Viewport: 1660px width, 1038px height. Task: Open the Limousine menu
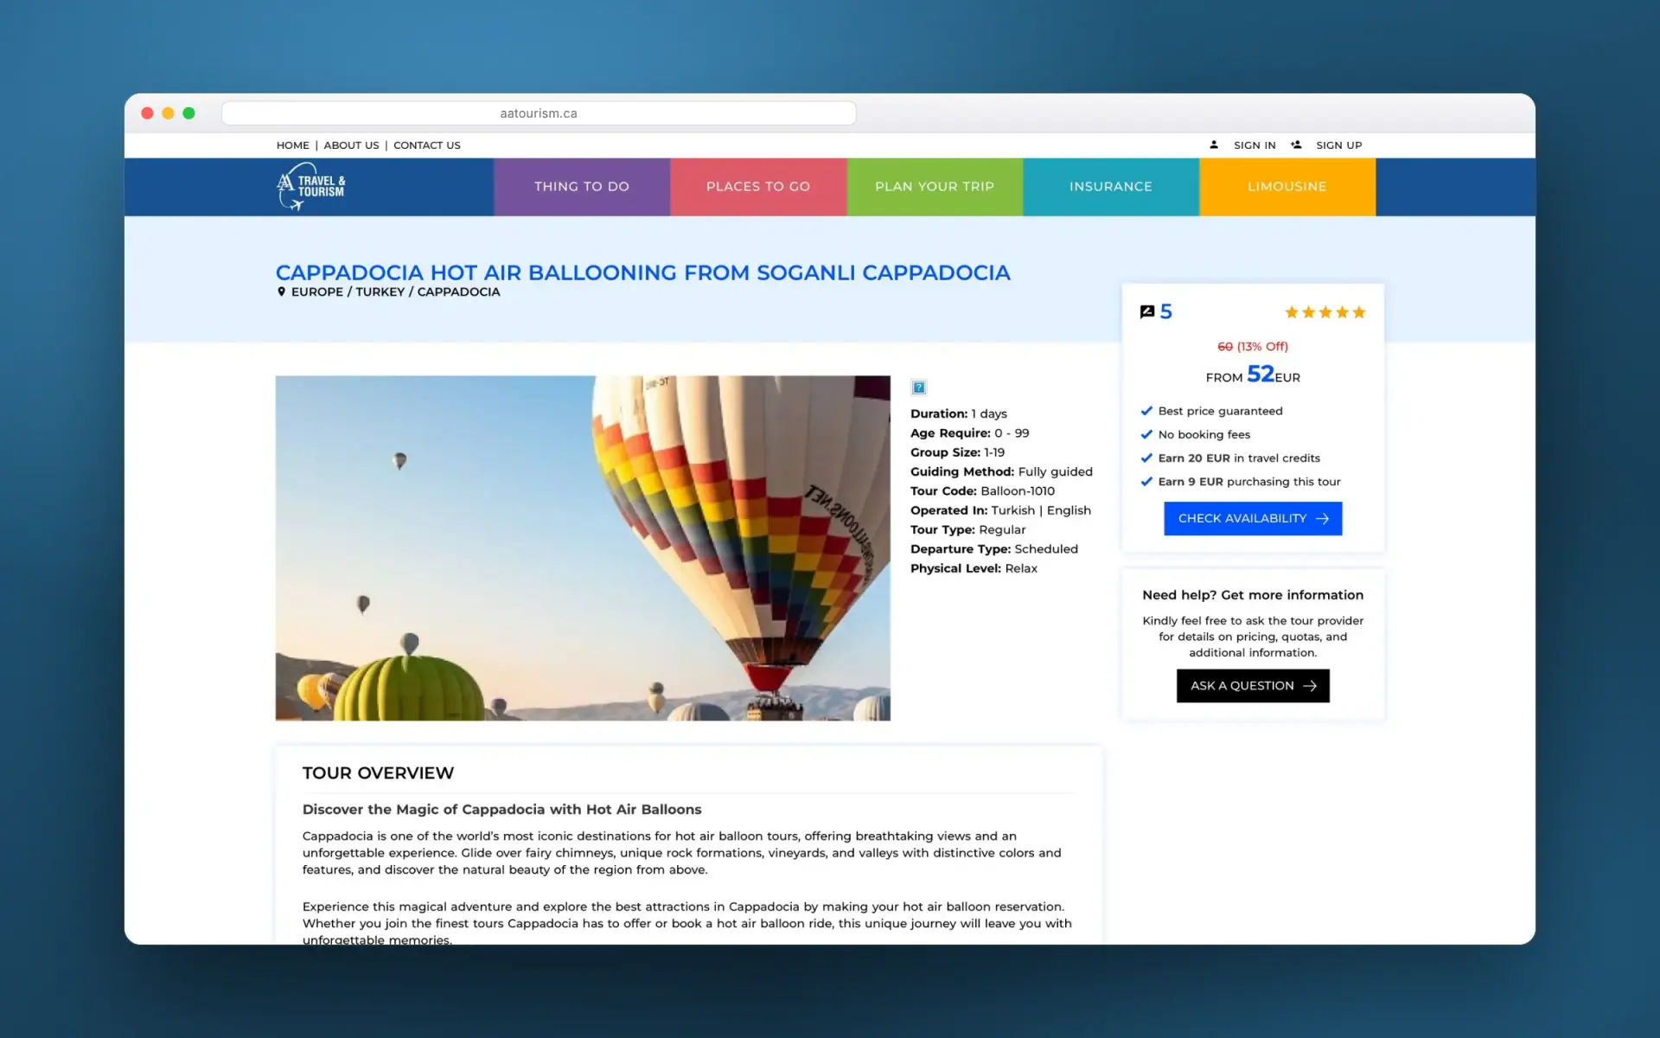point(1287,187)
